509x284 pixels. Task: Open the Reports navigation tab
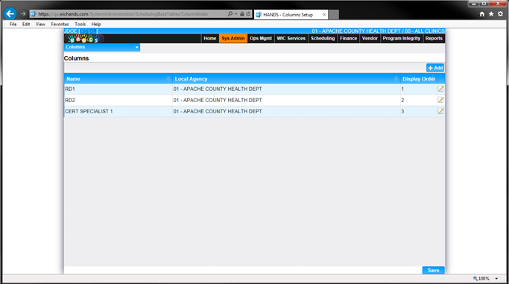tap(434, 38)
